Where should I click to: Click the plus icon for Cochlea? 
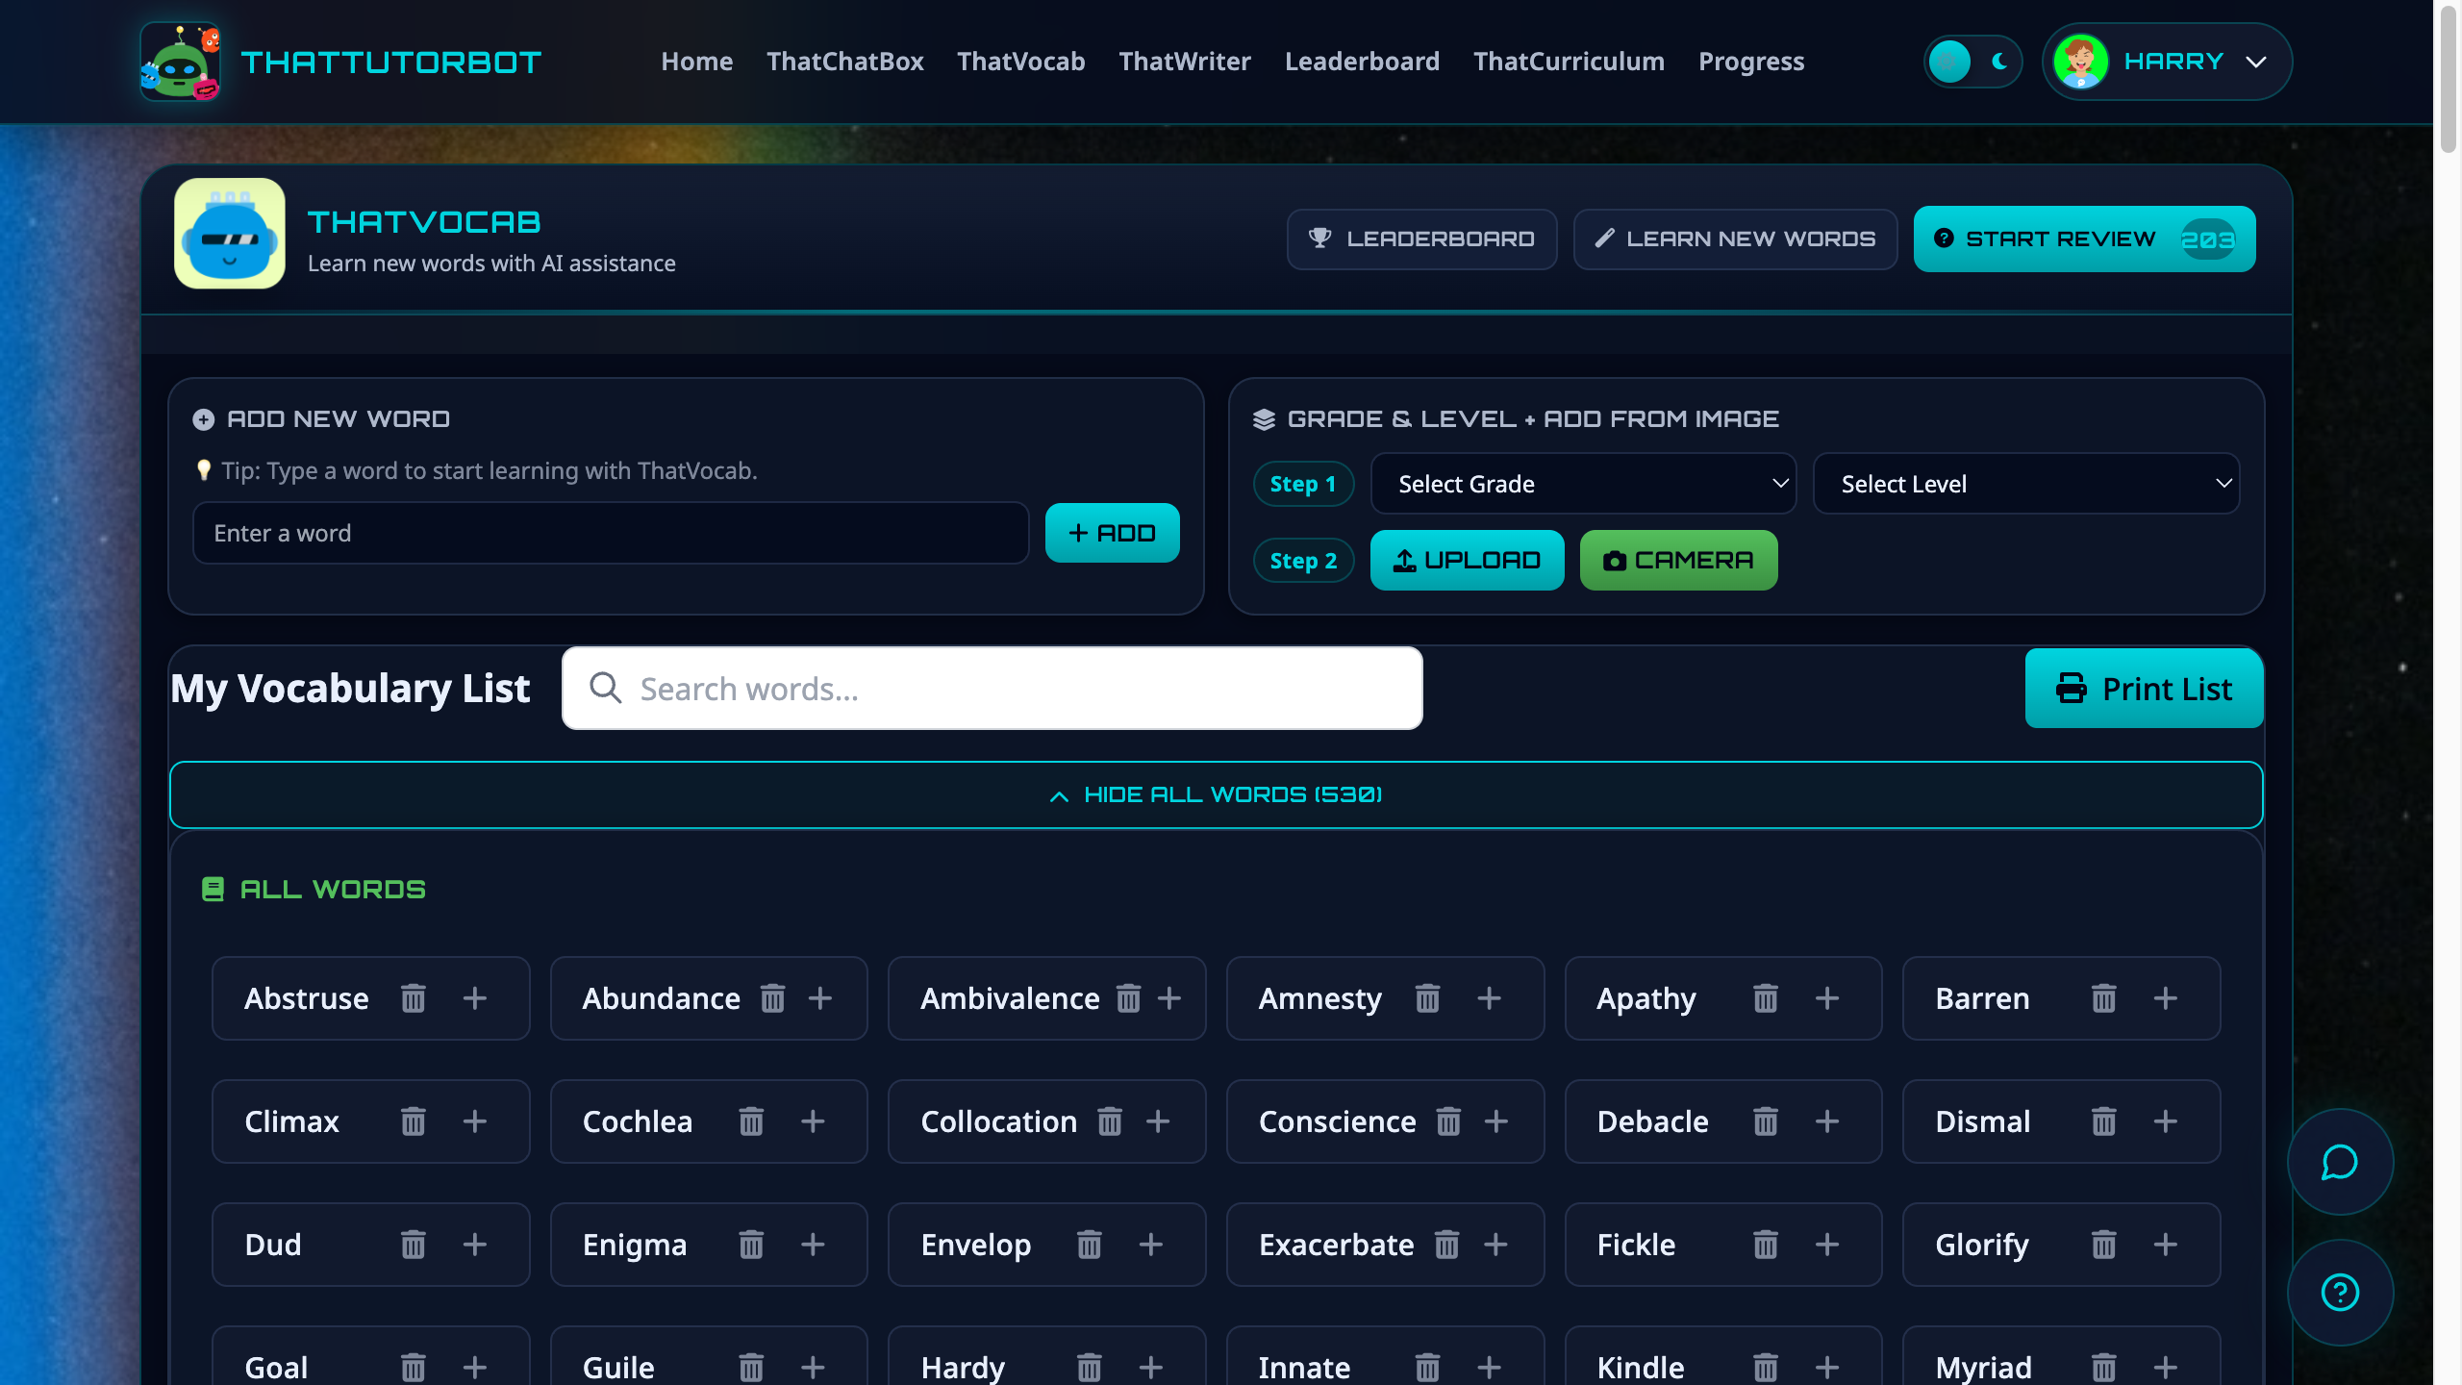click(x=813, y=1121)
